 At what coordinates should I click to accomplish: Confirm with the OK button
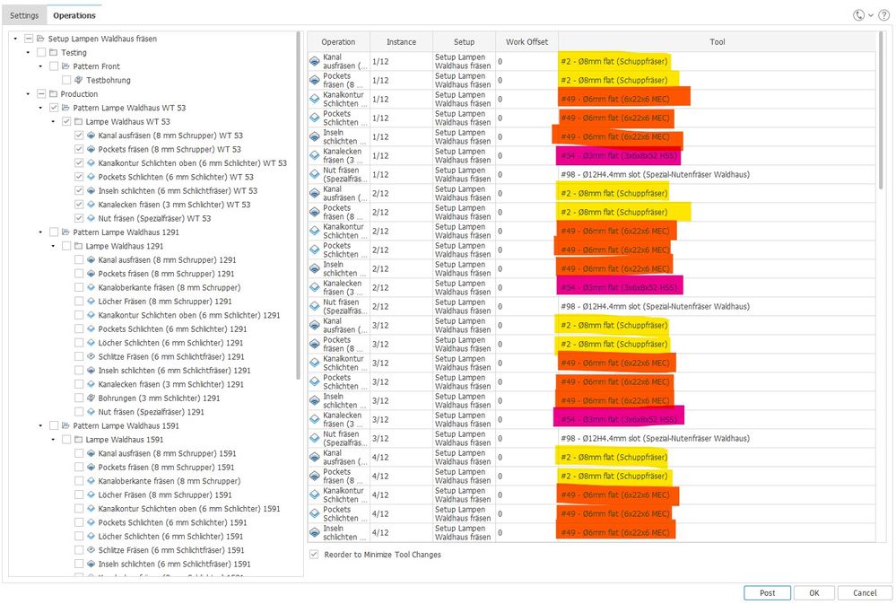(814, 592)
